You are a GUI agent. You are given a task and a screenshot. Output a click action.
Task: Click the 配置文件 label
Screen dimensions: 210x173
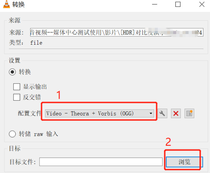coord(29,113)
